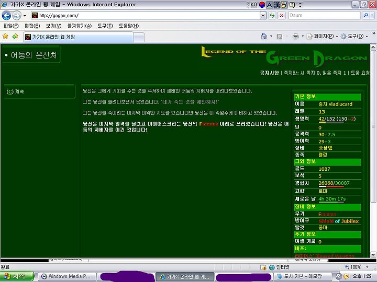Click the 추가 정보 section header
Screen dimensions: 377x282
point(327,234)
